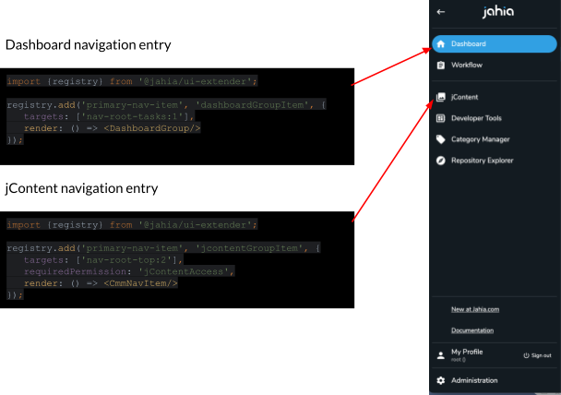Click the <CmmNavItem/> render text

pos(140,283)
